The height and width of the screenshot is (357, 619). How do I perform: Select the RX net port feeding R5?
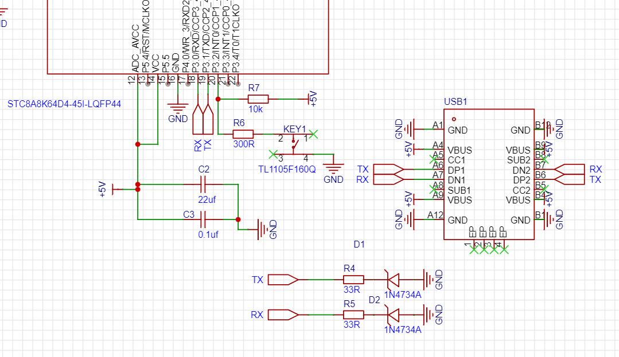[283, 315]
